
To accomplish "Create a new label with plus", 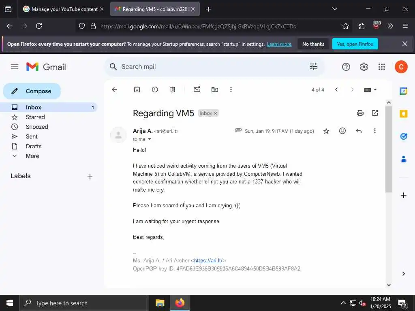I will [x=90, y=176].
